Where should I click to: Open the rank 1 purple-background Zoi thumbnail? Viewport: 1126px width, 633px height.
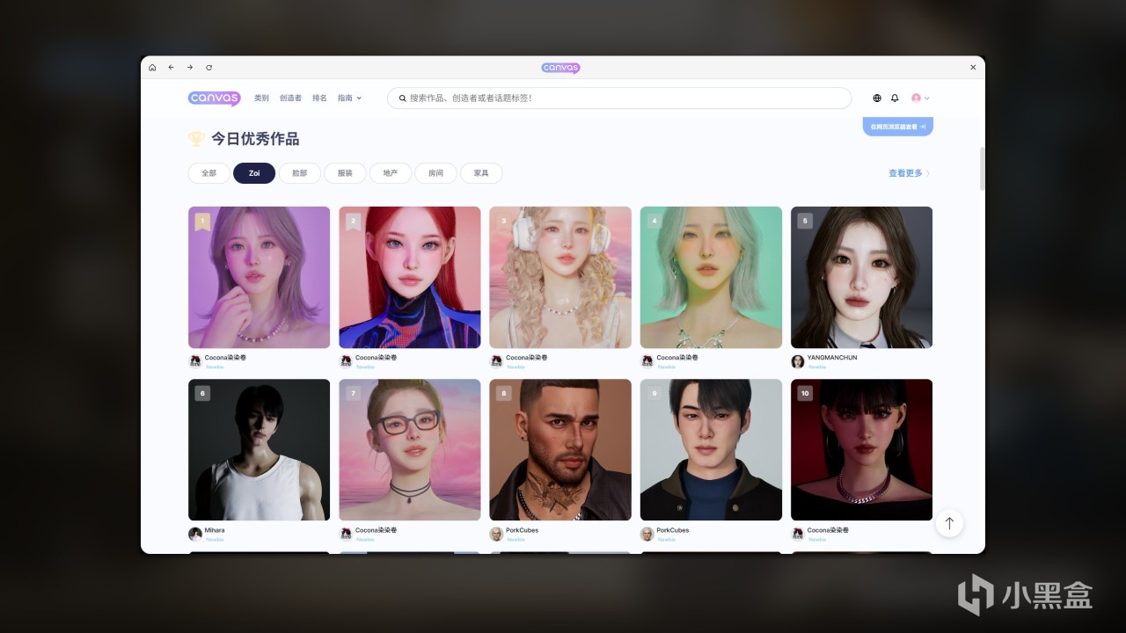click(x=259, y=277)
